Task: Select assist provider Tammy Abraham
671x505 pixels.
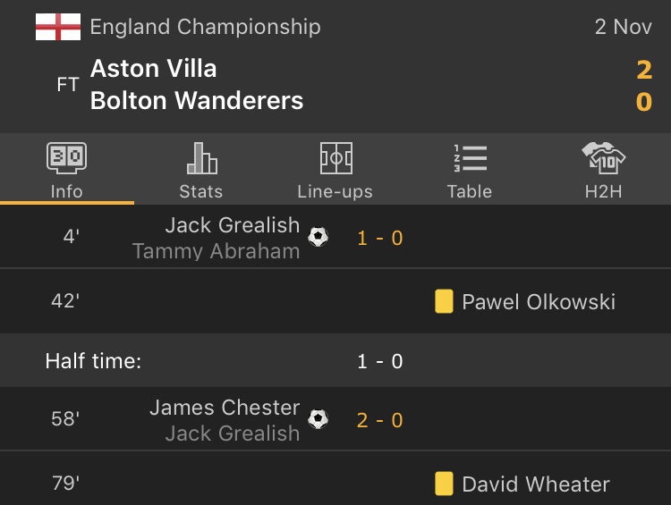Action: point(216,251)
